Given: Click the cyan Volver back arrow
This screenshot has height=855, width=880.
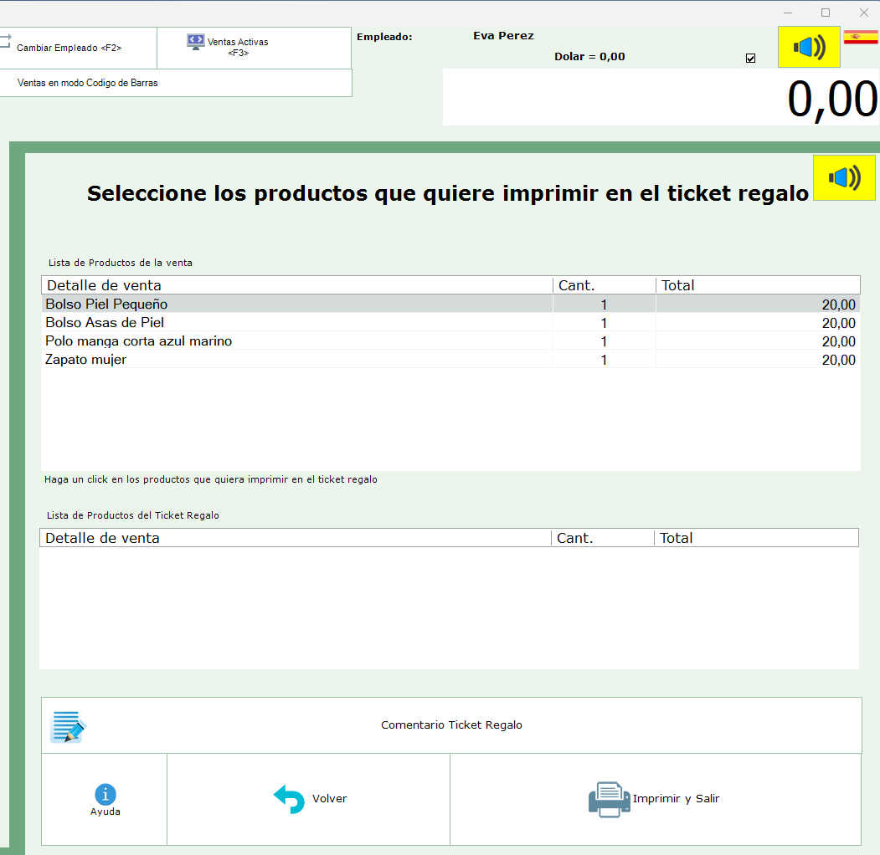Looking at the screenshot, I should [290, 799].
